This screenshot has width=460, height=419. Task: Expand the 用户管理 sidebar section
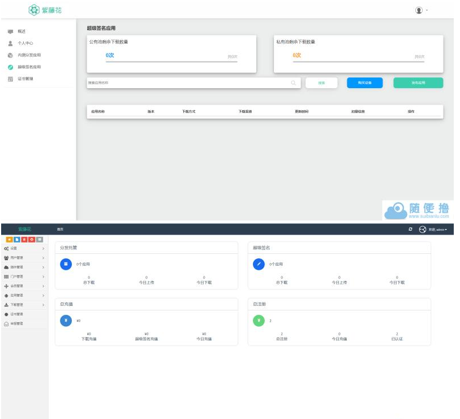point(23,258)
